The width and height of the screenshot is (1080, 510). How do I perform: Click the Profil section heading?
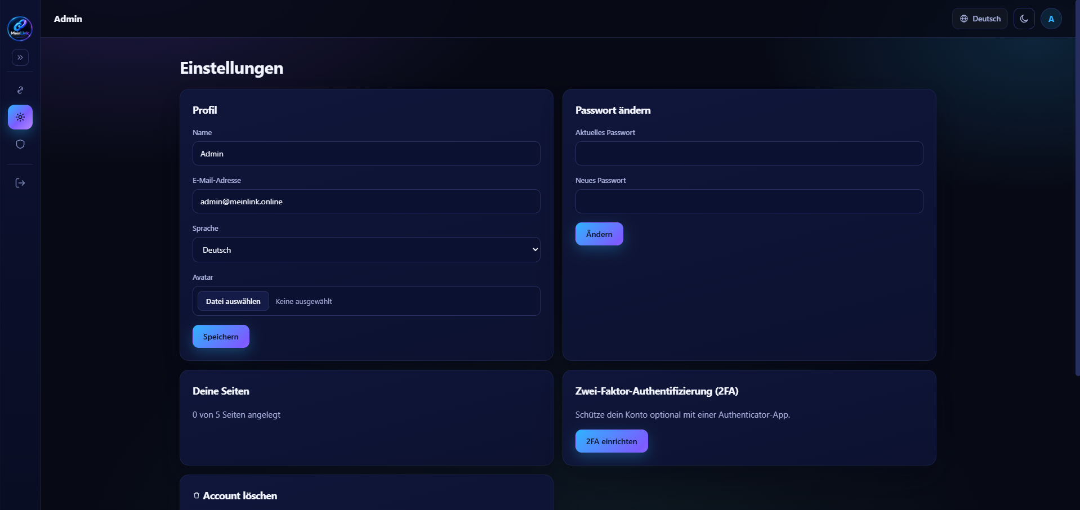[x=204, y=110]
